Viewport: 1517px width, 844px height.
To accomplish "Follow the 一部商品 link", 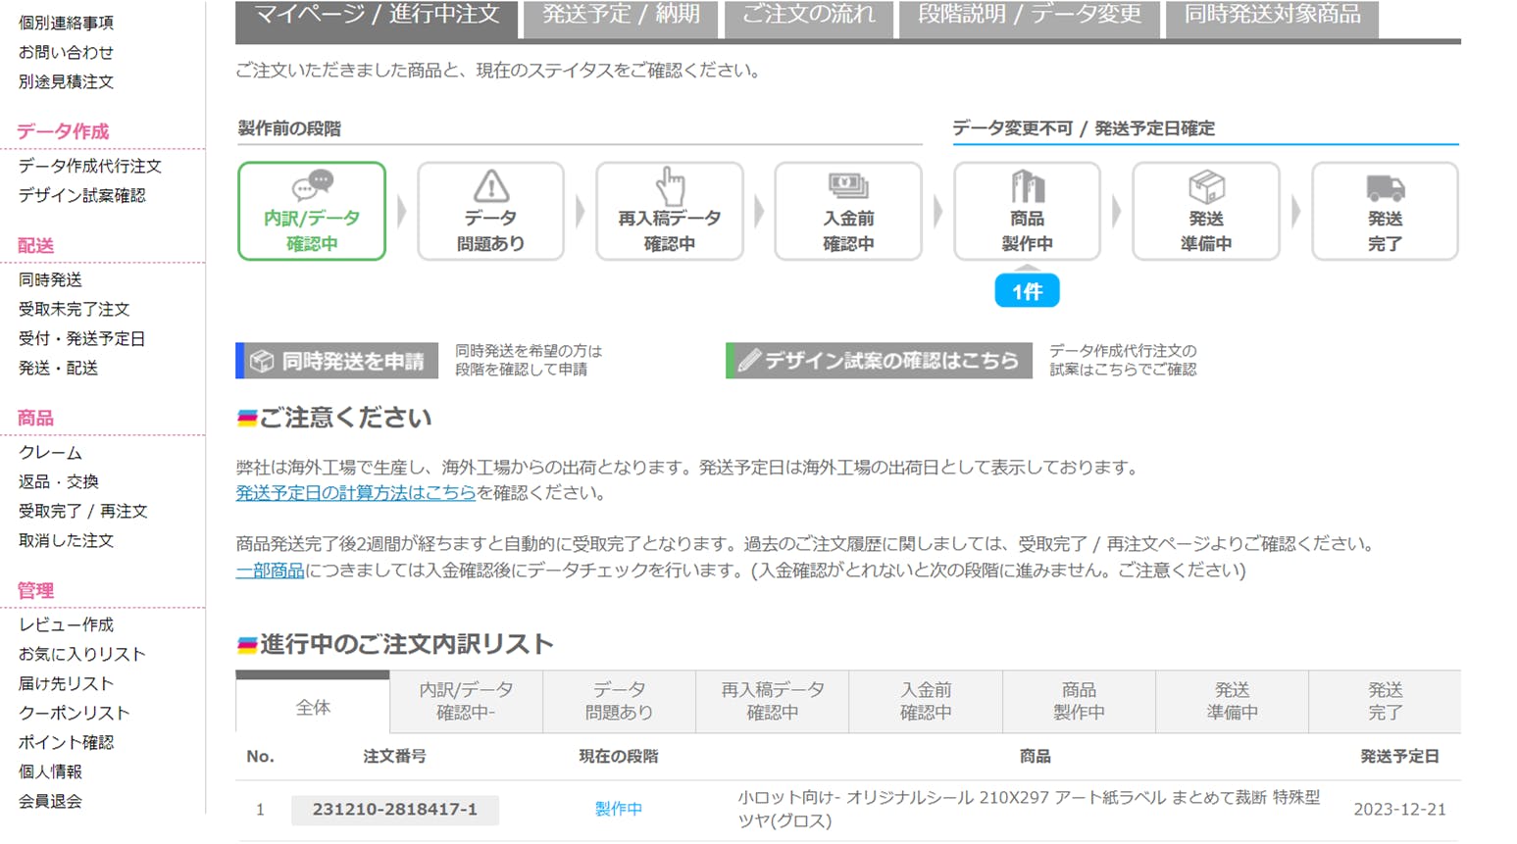I will pos(270,571).
